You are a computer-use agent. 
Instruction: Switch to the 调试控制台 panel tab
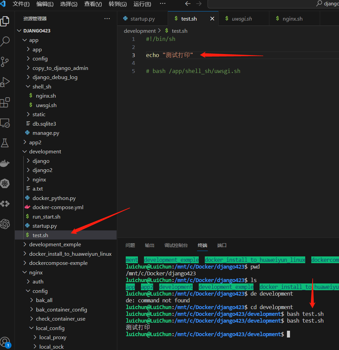(176, 245)
